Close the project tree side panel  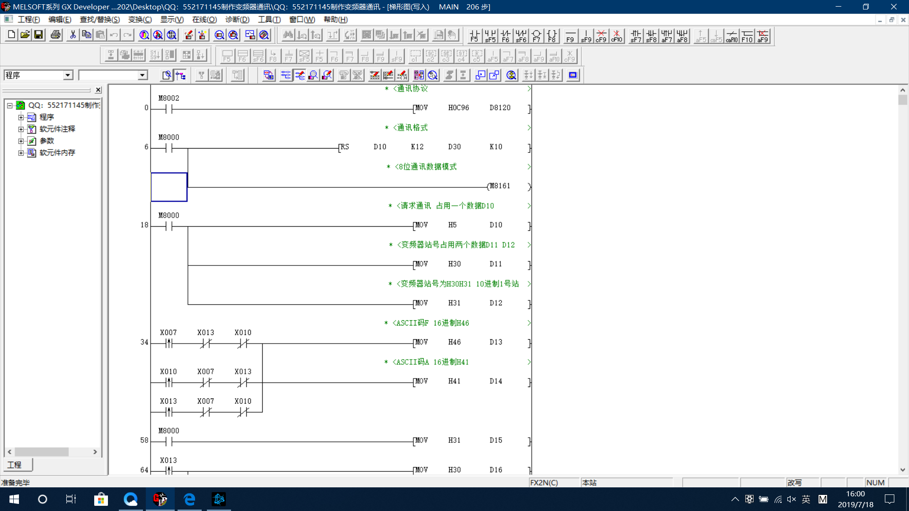(98, 90)
